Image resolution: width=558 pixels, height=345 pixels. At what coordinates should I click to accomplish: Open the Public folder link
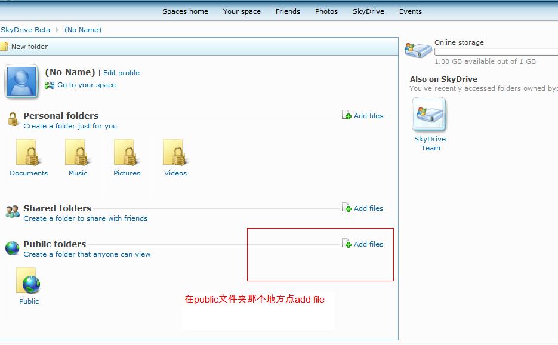tap(29, 301)
